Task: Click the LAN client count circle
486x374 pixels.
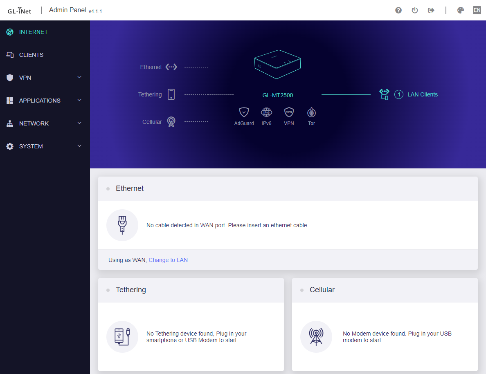Action: click(x=399, y=94)
